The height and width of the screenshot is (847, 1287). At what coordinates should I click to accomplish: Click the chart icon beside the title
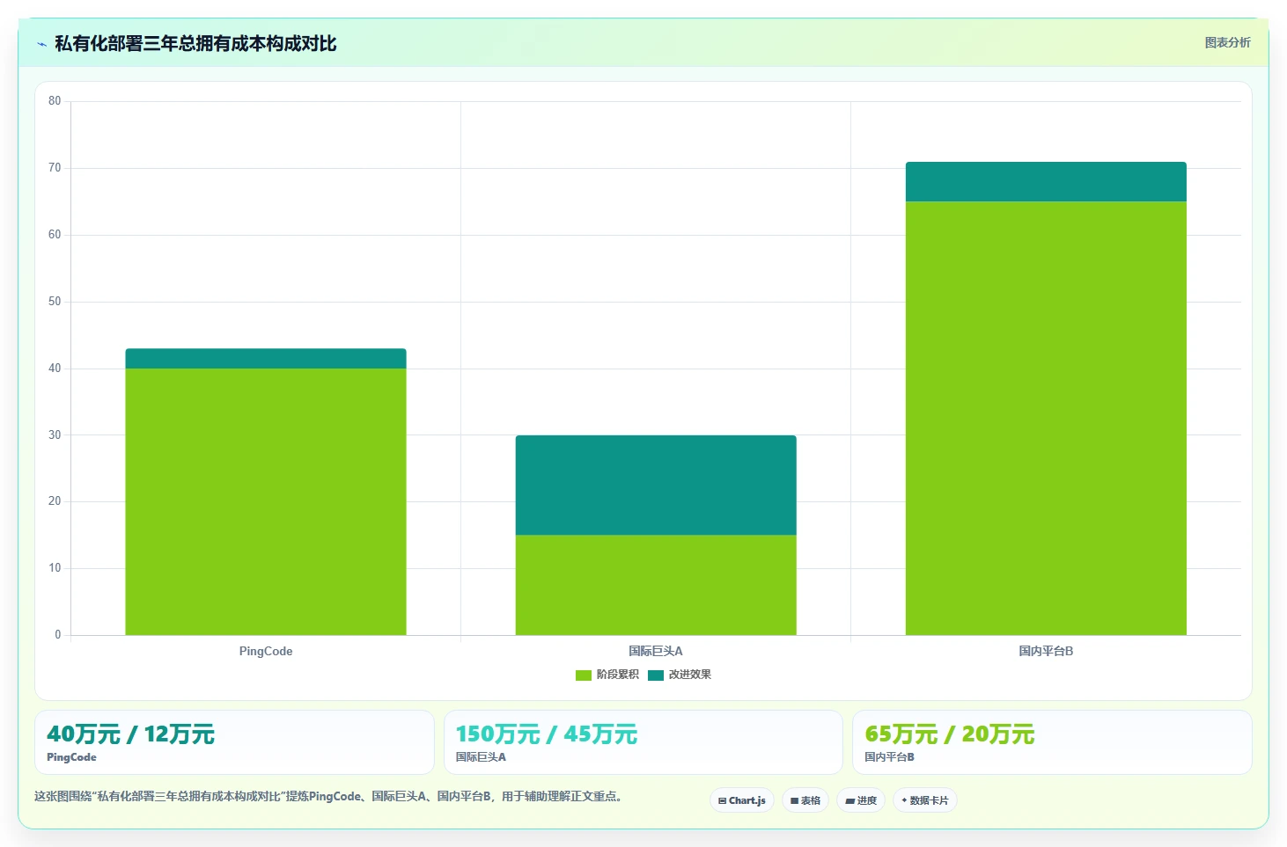click(41, 44)
